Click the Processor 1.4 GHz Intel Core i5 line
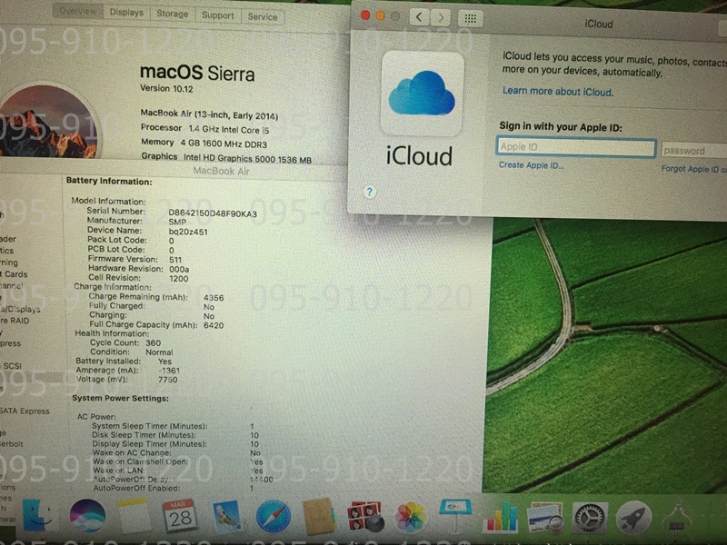This screenshot has height=545, width=727. coord(205,129)
